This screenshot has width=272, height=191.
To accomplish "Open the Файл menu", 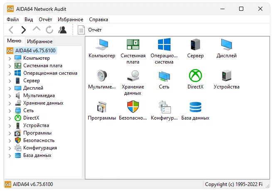I will 12,20.
